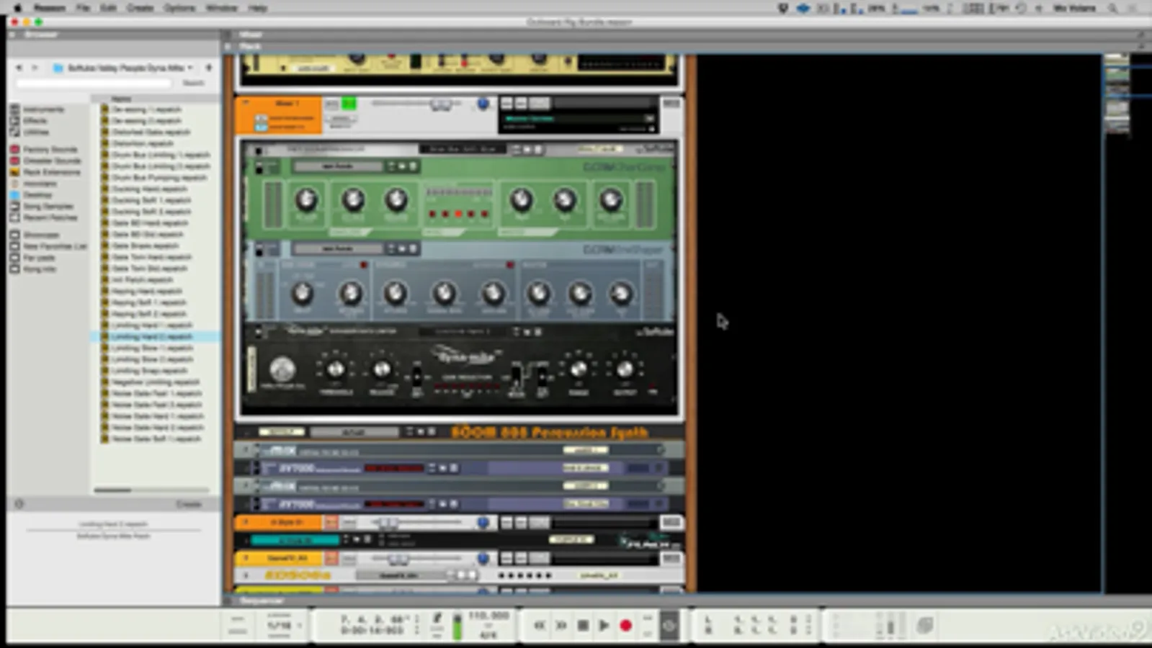Toggle second red LED button on blue device

[x=510, y=266]
